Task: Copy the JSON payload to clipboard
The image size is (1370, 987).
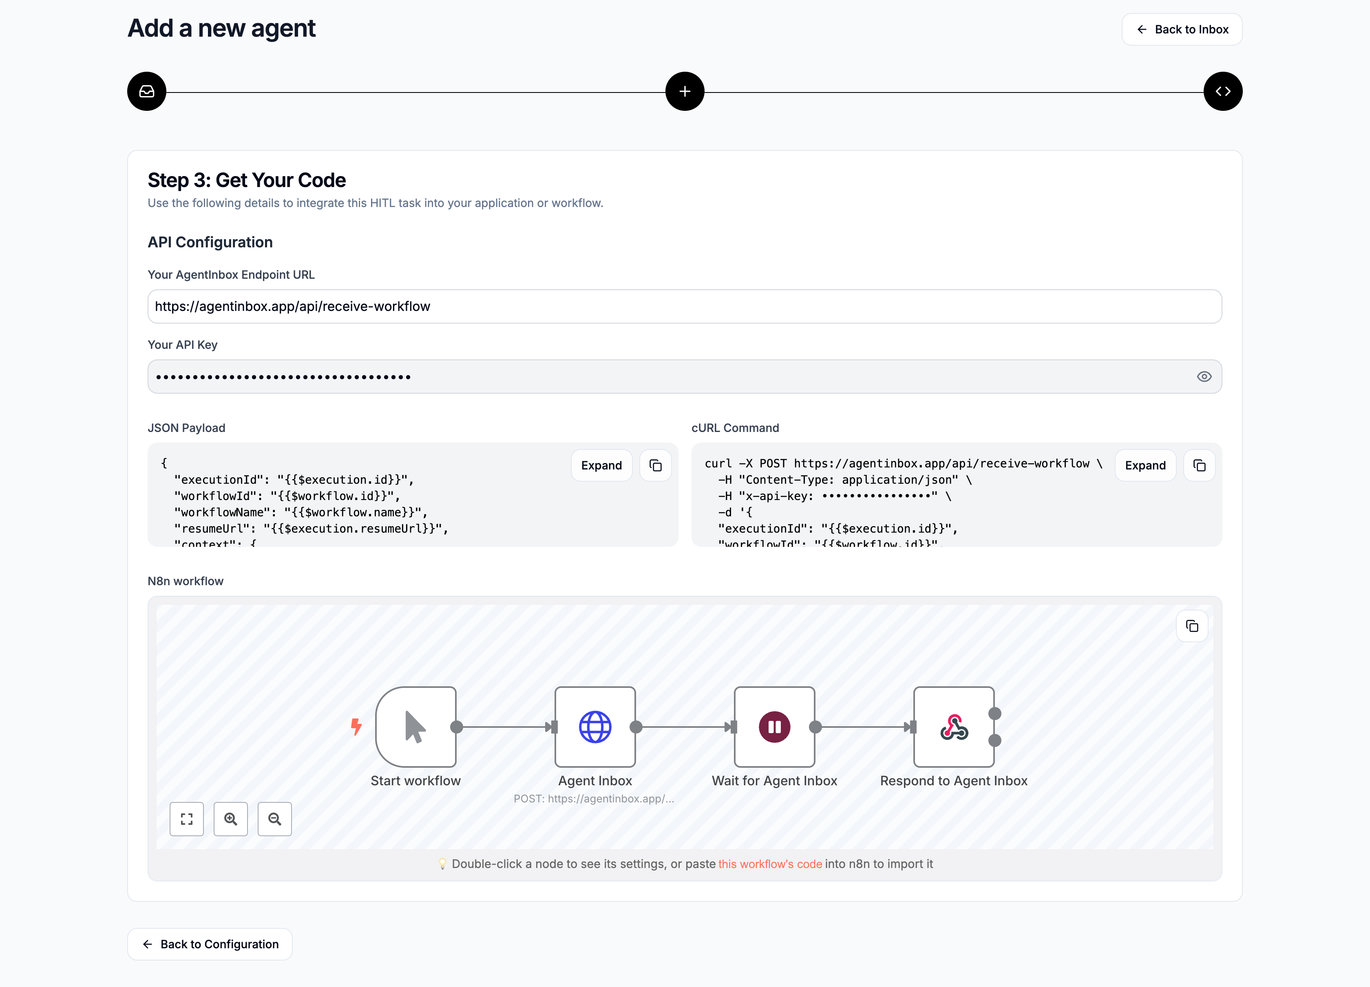Action: click(x=655, y=465)
